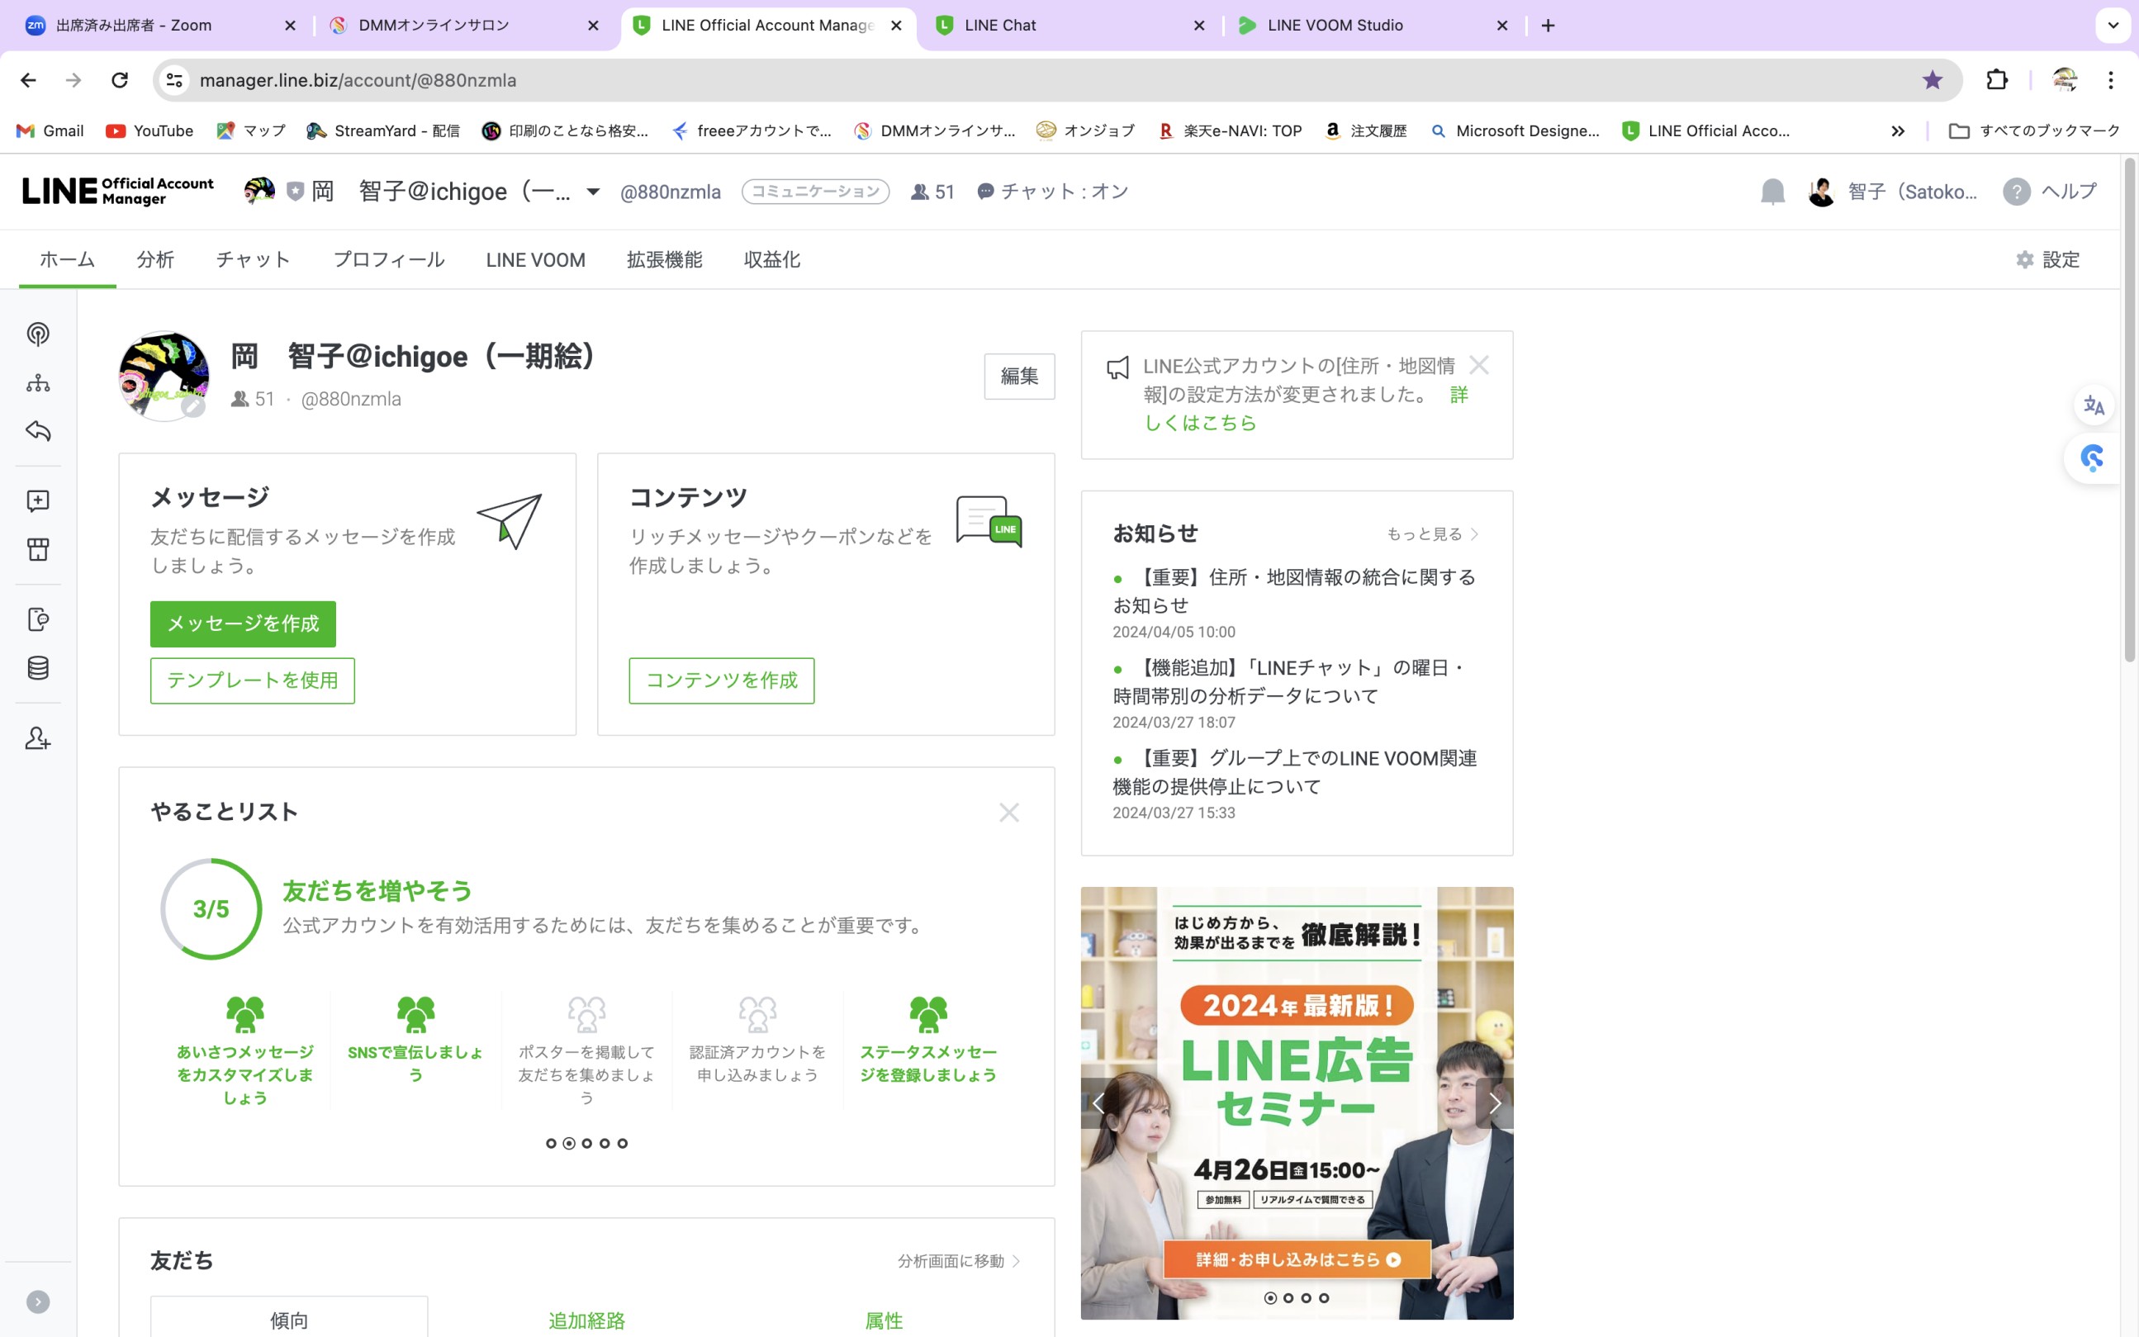Dismiss the address change notice
The image size is (2139, 1337).
[1478, 365]
